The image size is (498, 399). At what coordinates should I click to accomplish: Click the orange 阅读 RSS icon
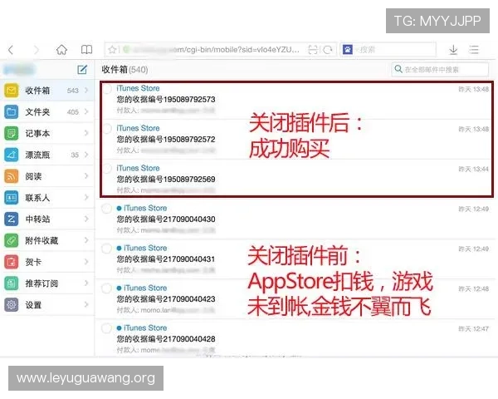tap(11, 176)
